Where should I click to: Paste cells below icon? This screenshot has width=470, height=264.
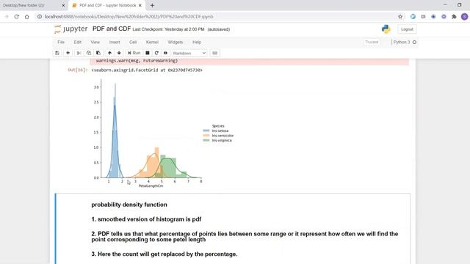pos(98,53)
